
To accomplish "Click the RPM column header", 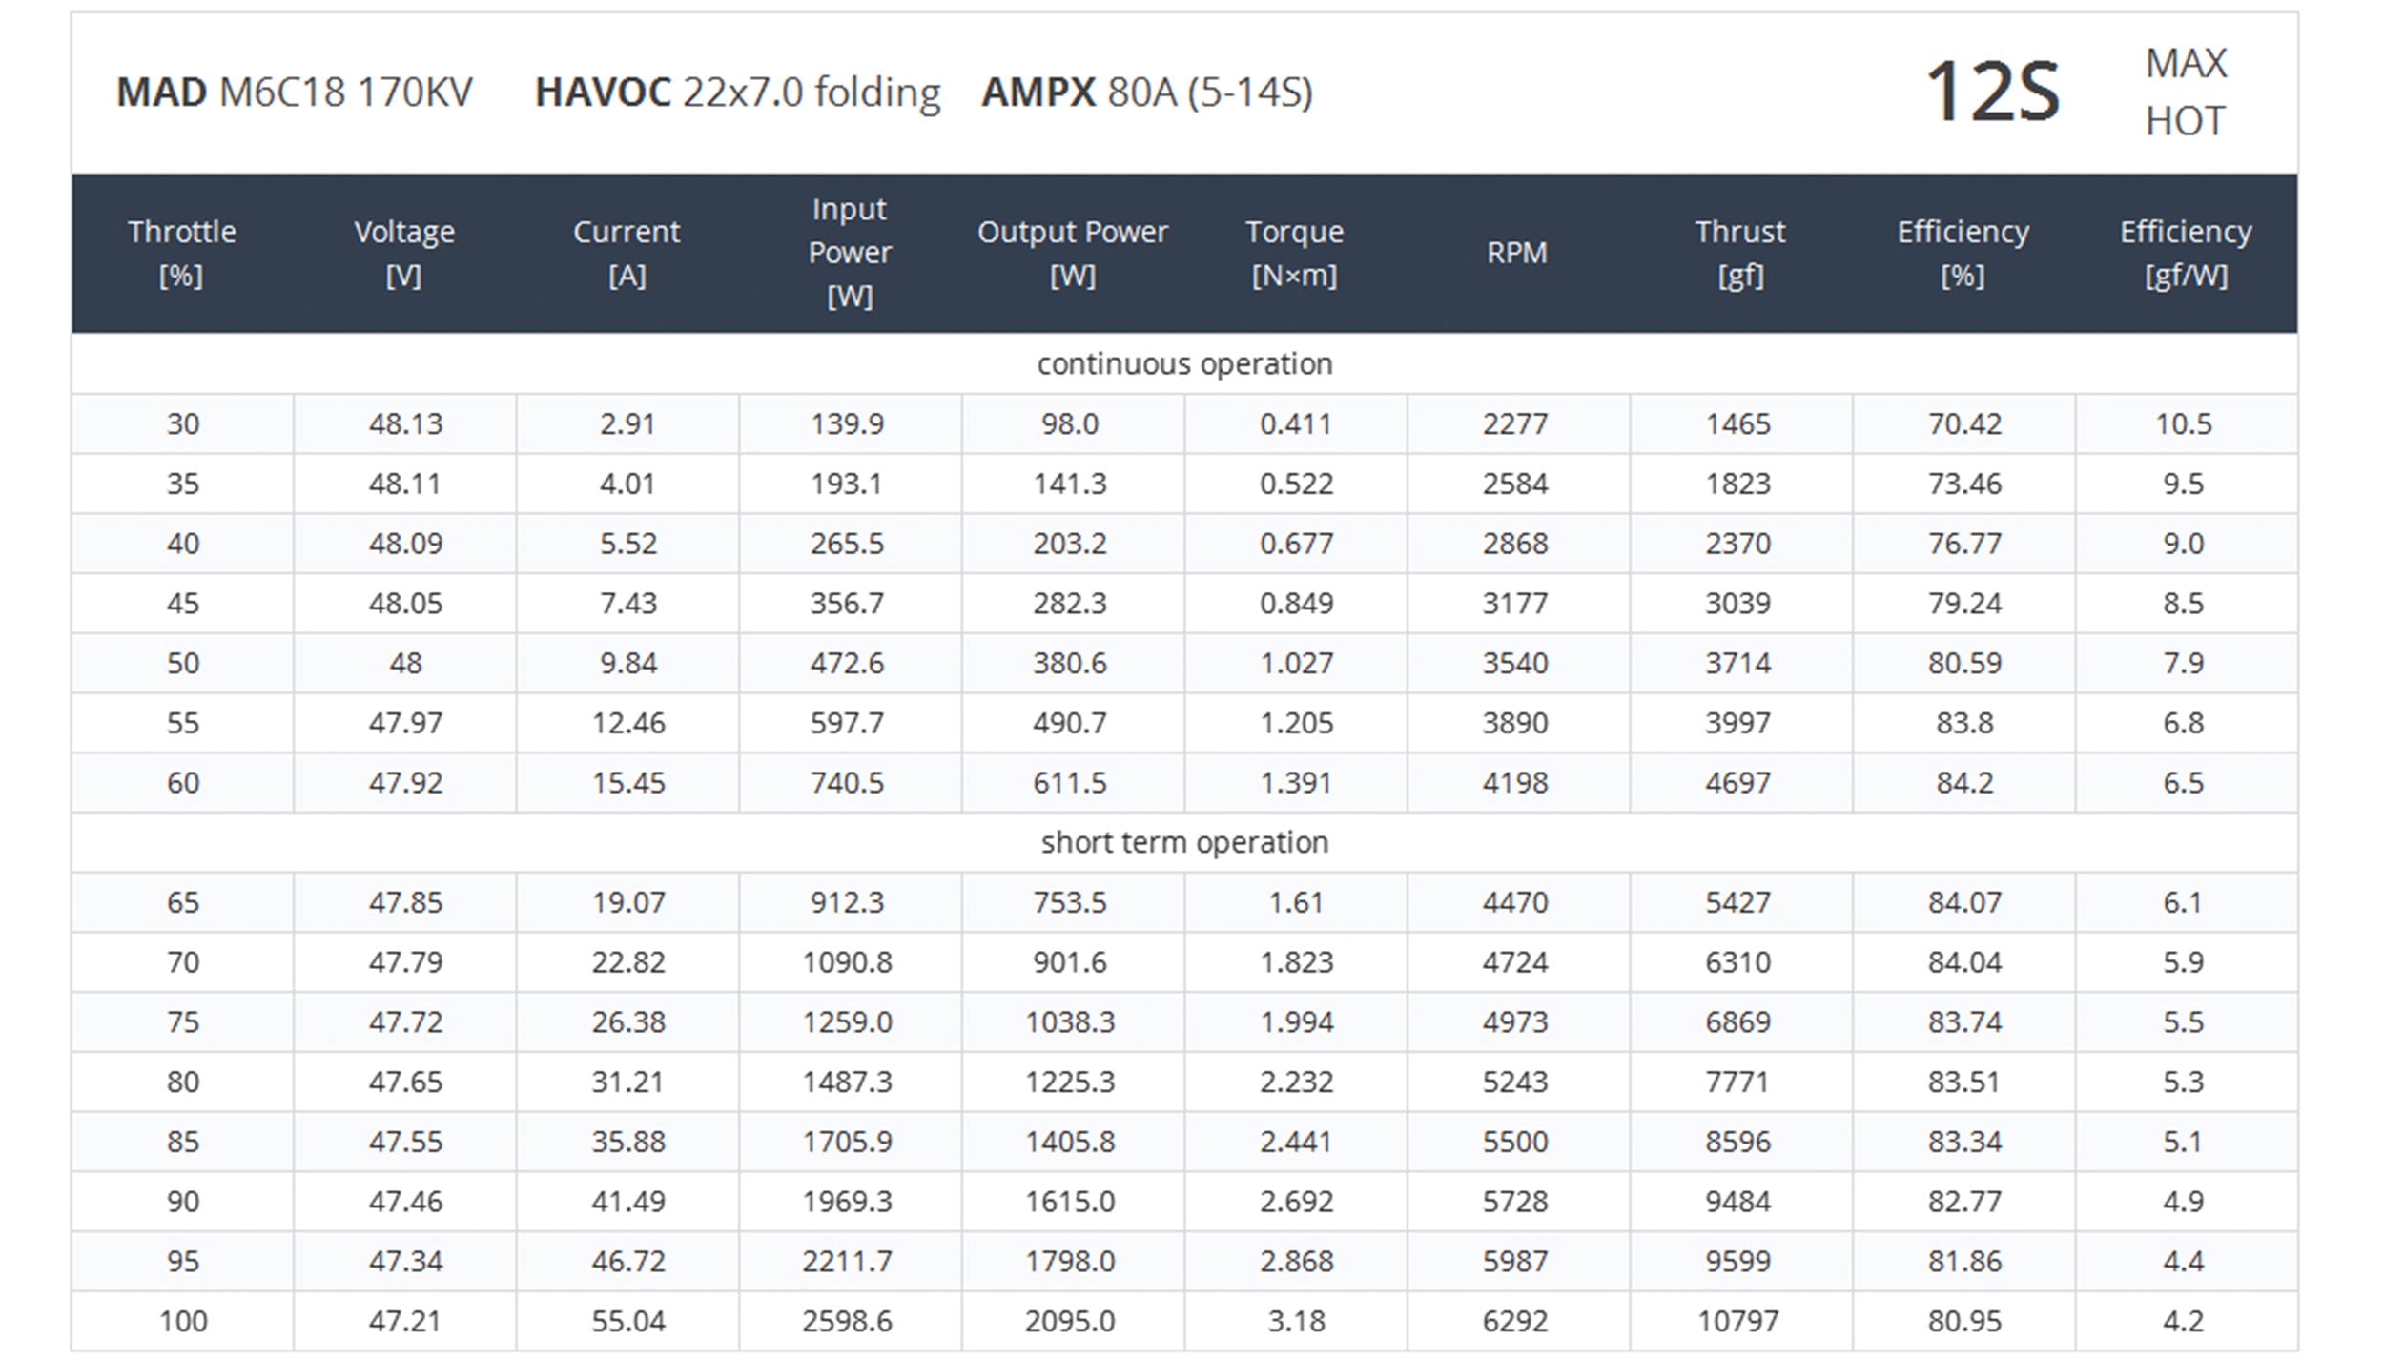I will (1516, 253).
